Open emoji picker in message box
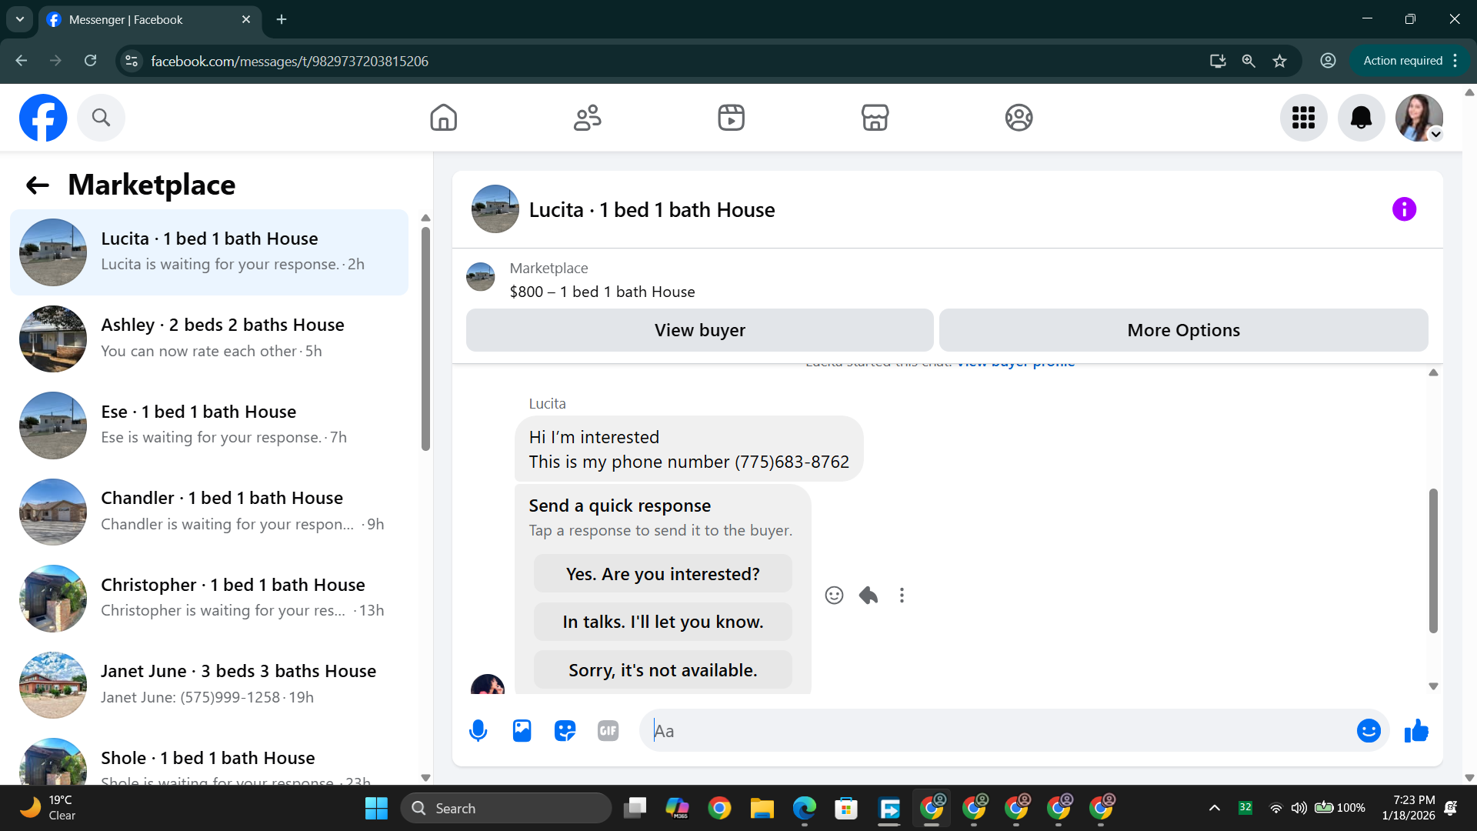The height and width of the screenshot is (831, 1477). (1369, 731)
